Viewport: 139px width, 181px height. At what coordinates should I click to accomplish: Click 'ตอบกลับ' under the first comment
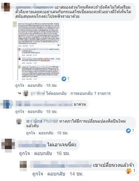coord(35,86)
